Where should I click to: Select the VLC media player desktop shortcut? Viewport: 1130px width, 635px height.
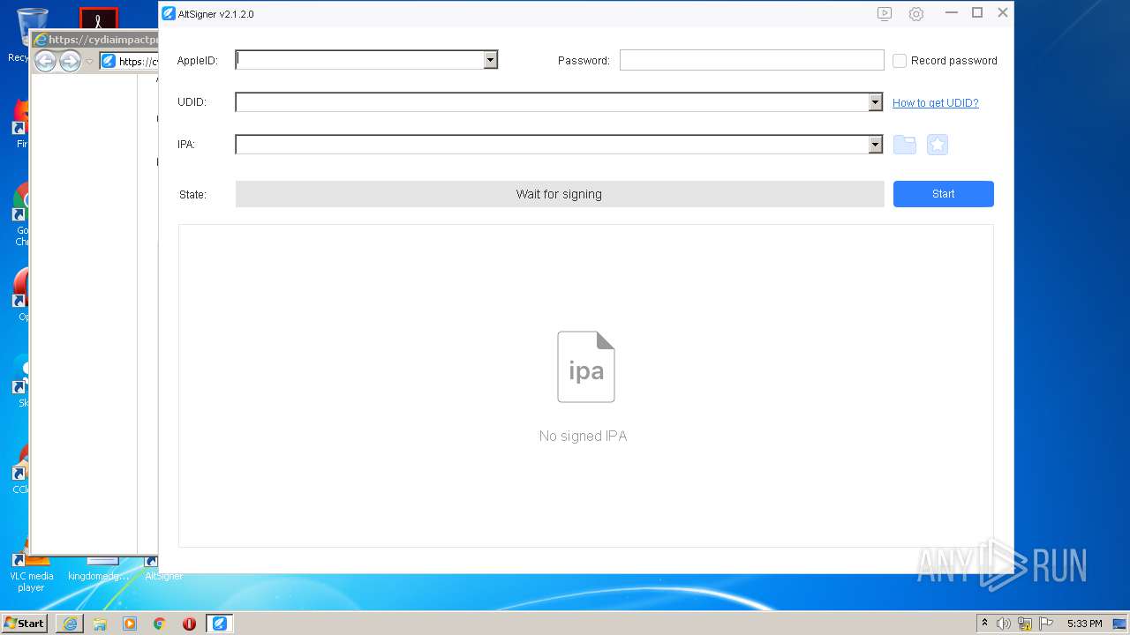click(31, 569)
